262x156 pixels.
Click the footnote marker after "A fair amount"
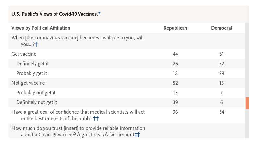[137, 135]
